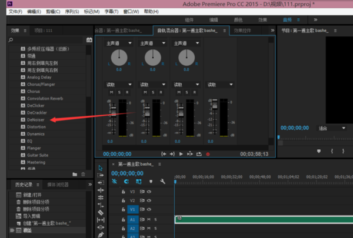Open master track 读取 automation dropdown

click(219, 85)
